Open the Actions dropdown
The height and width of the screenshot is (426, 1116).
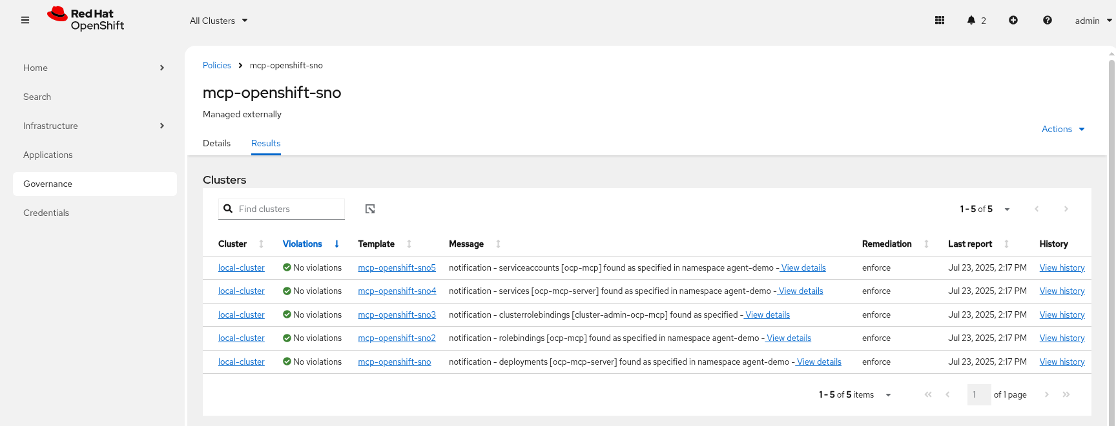(x=1063, y=129)
